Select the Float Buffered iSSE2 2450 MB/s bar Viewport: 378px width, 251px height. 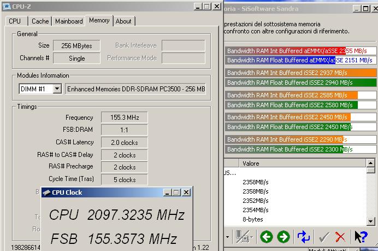coord(300,127)
